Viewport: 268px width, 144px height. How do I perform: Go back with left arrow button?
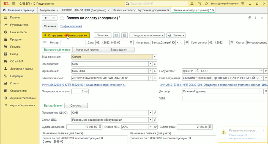point(46,18)
